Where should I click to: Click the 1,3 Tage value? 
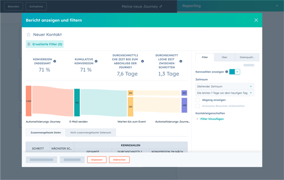pyautogui.click(x=169, y=73)
